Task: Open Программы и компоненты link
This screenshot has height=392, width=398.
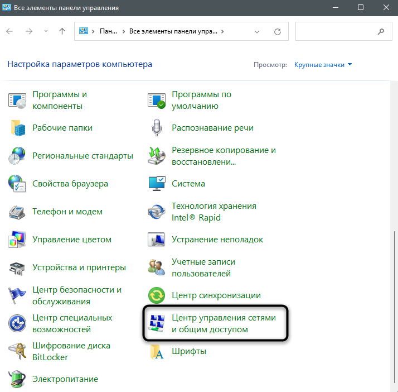Action: point(60,100)
